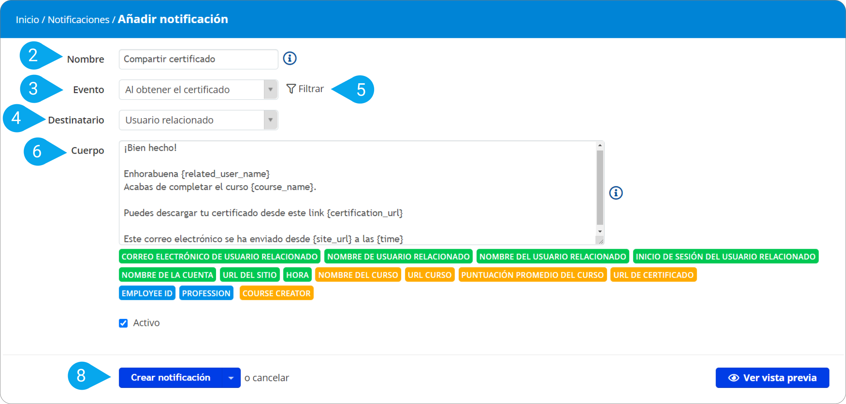Go to Inicio breadcrumb

pos(27,19)
